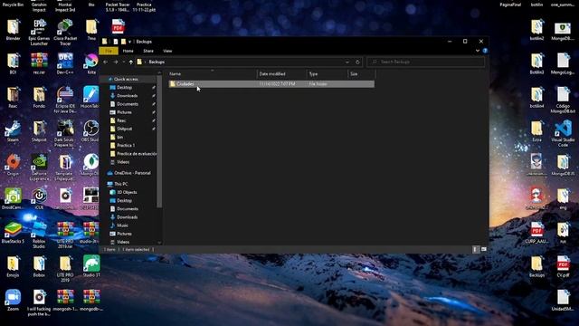Click the Refresh button by address bar

point(357,62)
